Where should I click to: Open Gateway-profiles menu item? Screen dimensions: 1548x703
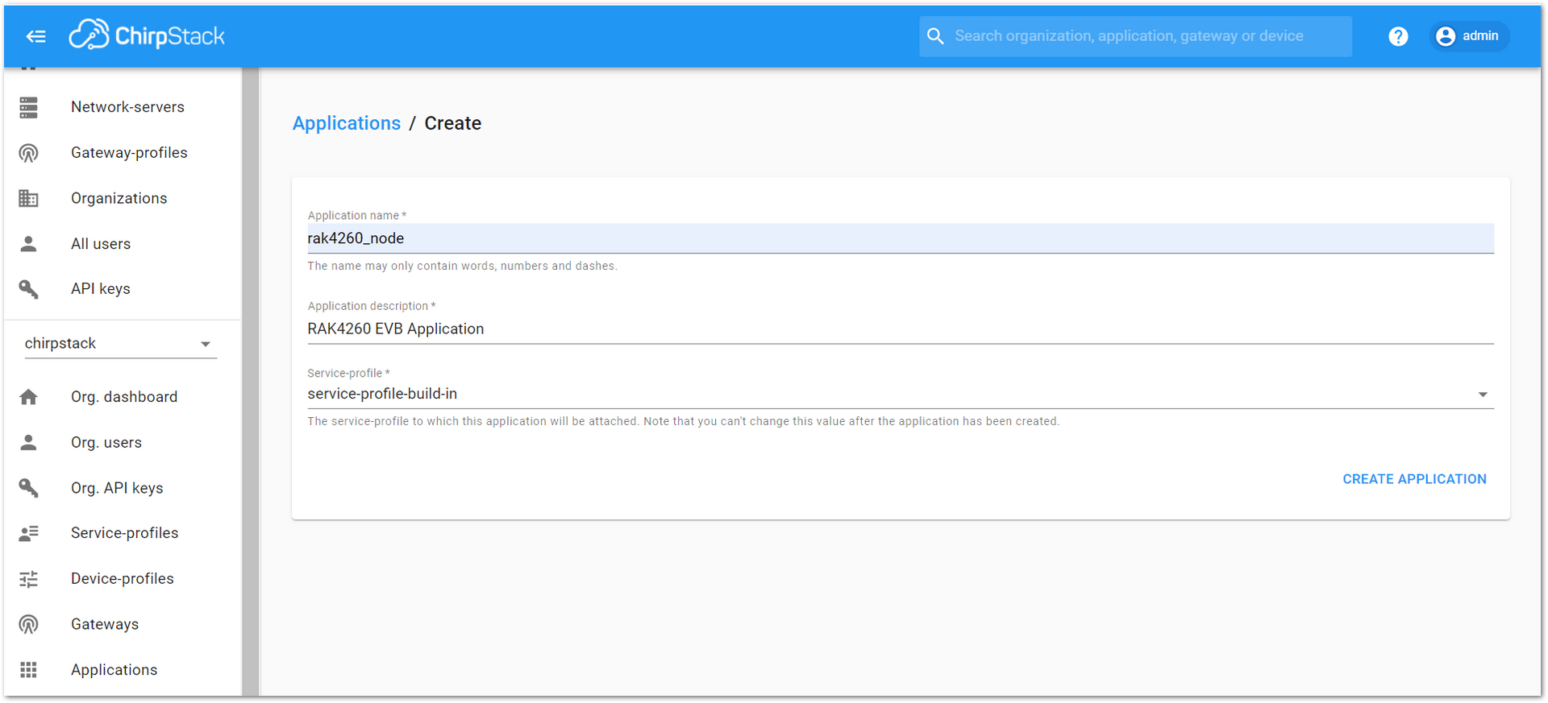click(x=123, y=153)
